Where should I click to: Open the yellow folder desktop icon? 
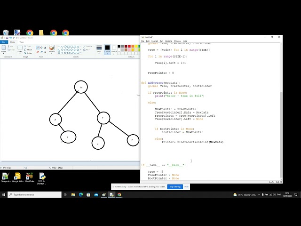[41, 32]
